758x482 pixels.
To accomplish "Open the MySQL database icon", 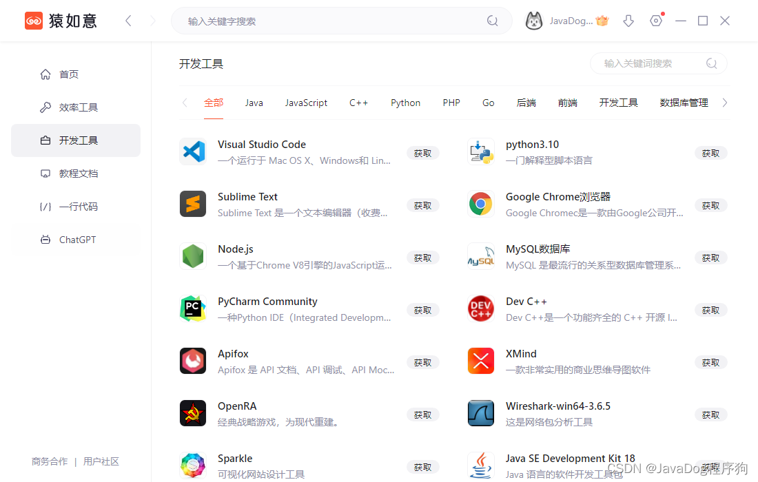I will click(x=481, y=256).
